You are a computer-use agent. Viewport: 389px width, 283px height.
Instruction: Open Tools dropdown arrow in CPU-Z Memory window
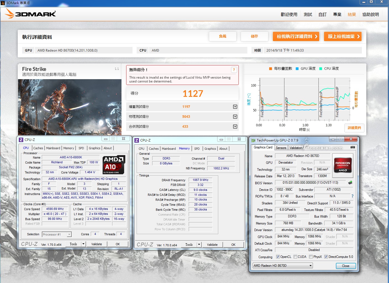coord(199,245)
